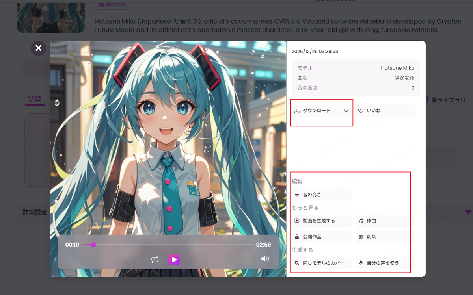Click the 生成する section heading
Screen dimensions: 473x295
coord(302,250)
